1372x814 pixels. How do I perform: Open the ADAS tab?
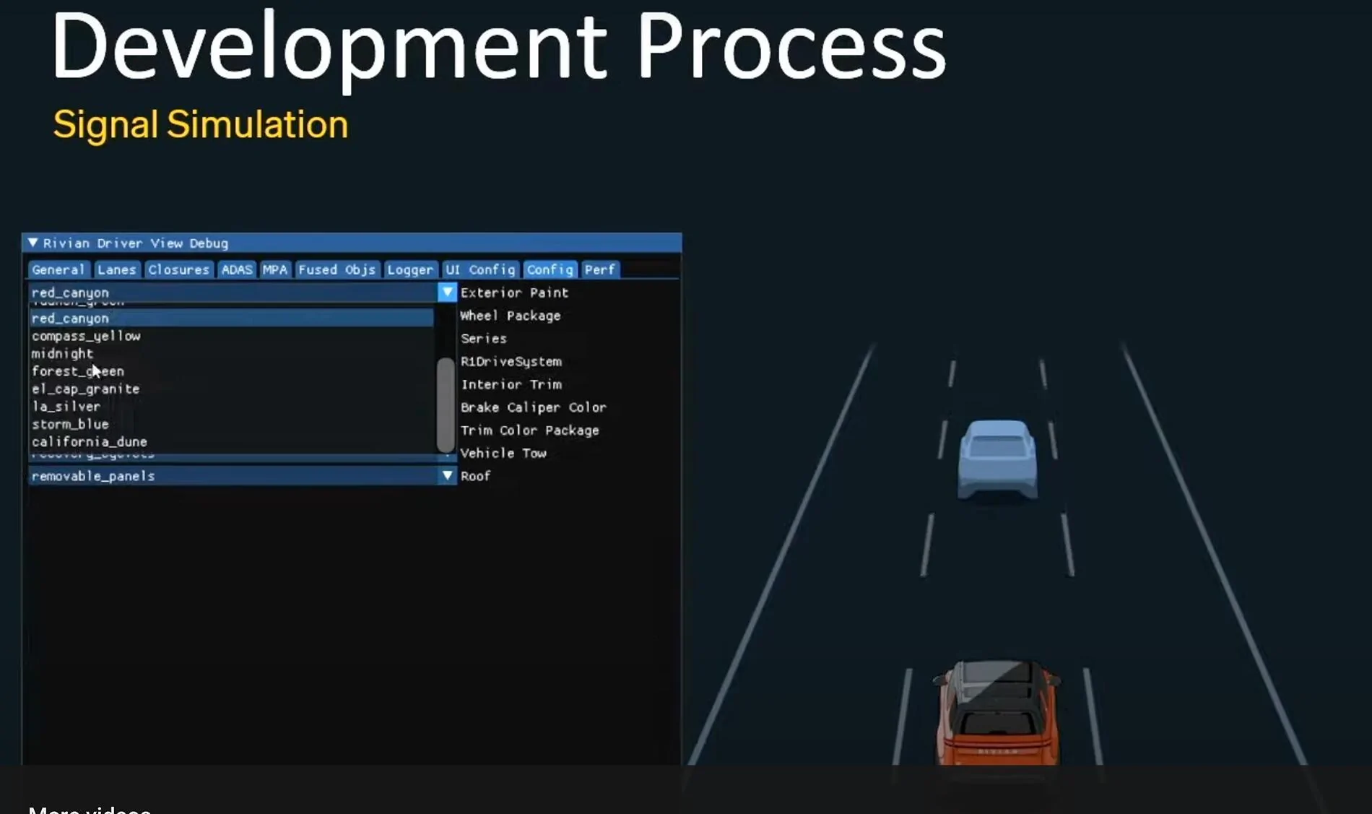coord(237,269)
